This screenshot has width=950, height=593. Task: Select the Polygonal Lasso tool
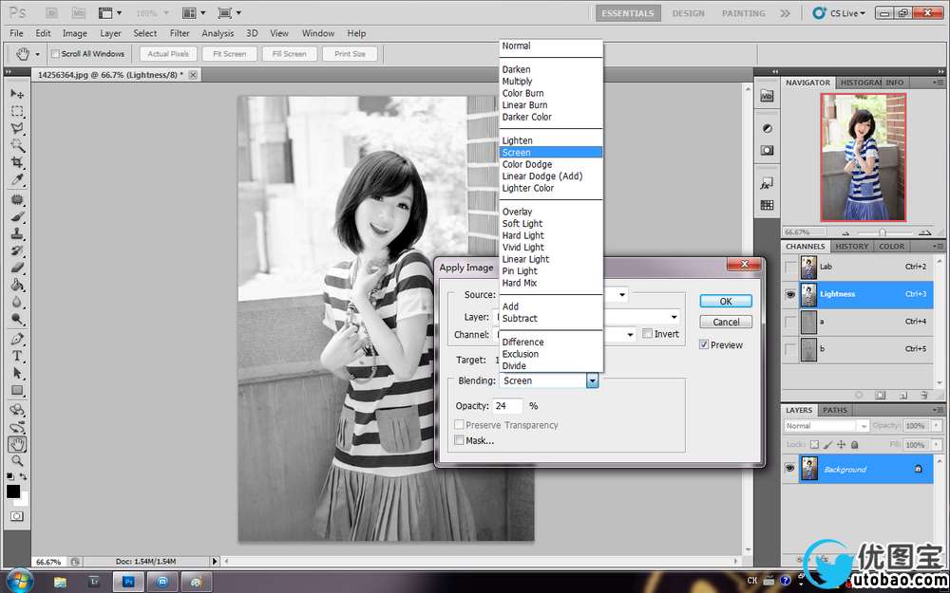17,128
